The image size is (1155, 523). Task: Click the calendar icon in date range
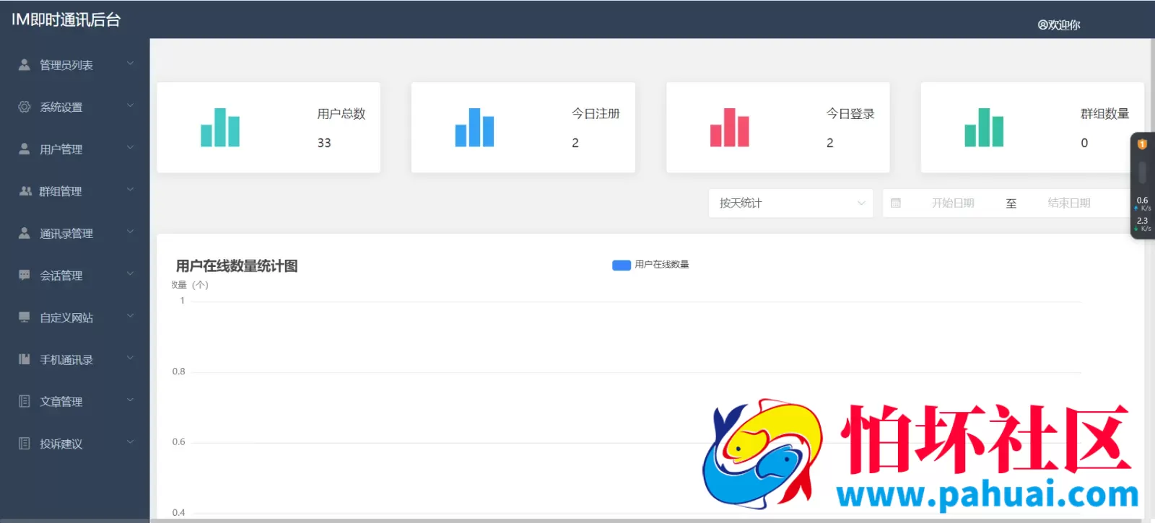896,203
